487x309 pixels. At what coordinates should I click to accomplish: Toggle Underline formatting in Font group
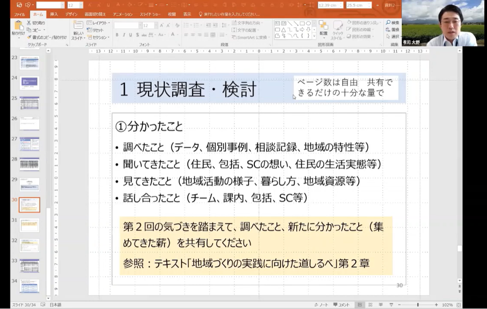pyautogui.click(x=131, y=35)
